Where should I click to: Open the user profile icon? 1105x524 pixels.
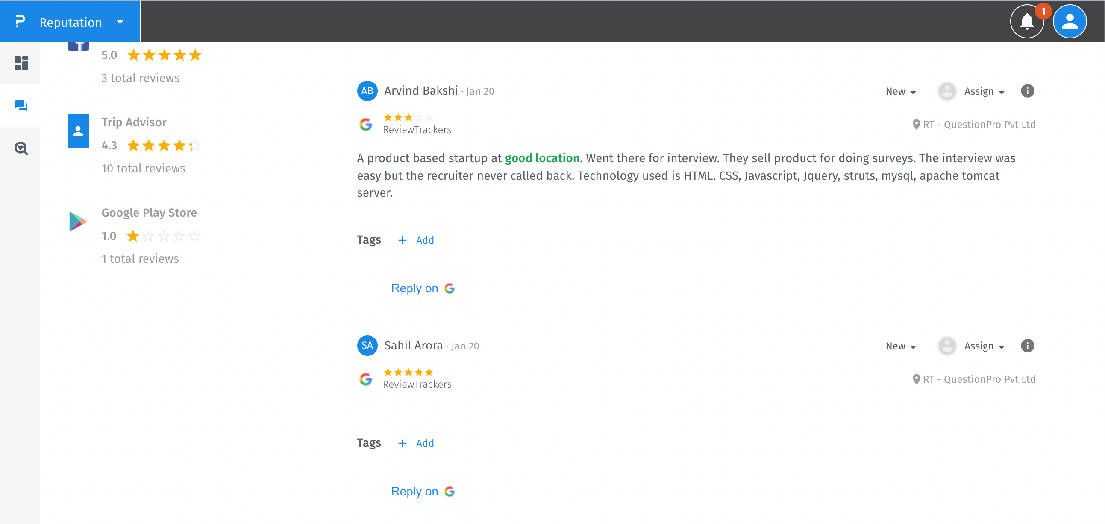[1070, 21]
